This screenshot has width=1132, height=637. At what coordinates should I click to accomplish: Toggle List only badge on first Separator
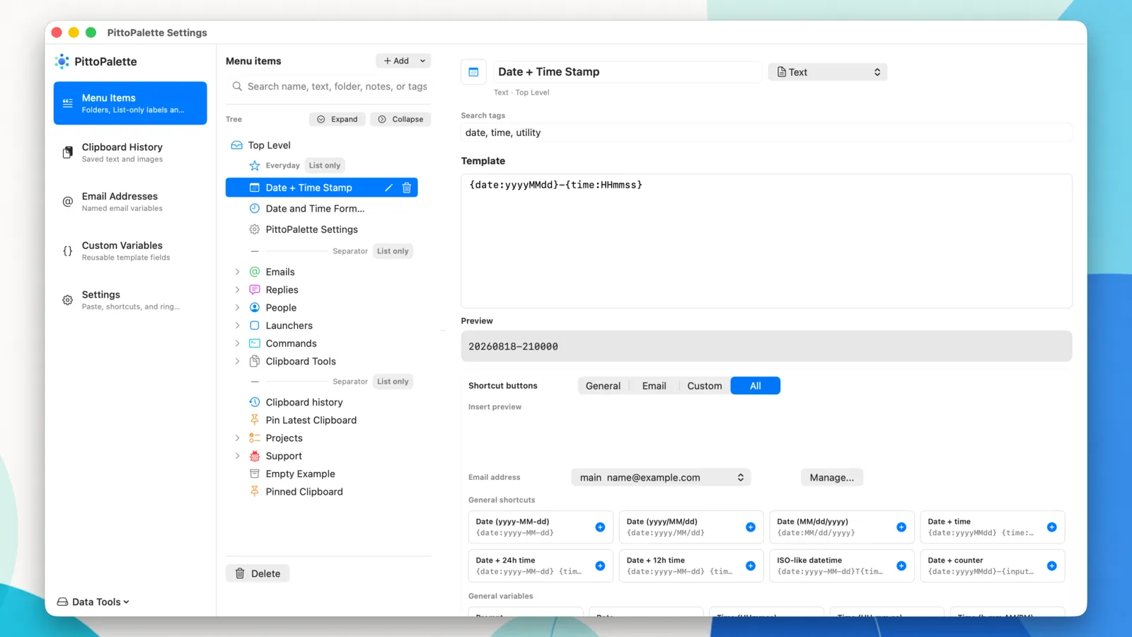(393, 251)
